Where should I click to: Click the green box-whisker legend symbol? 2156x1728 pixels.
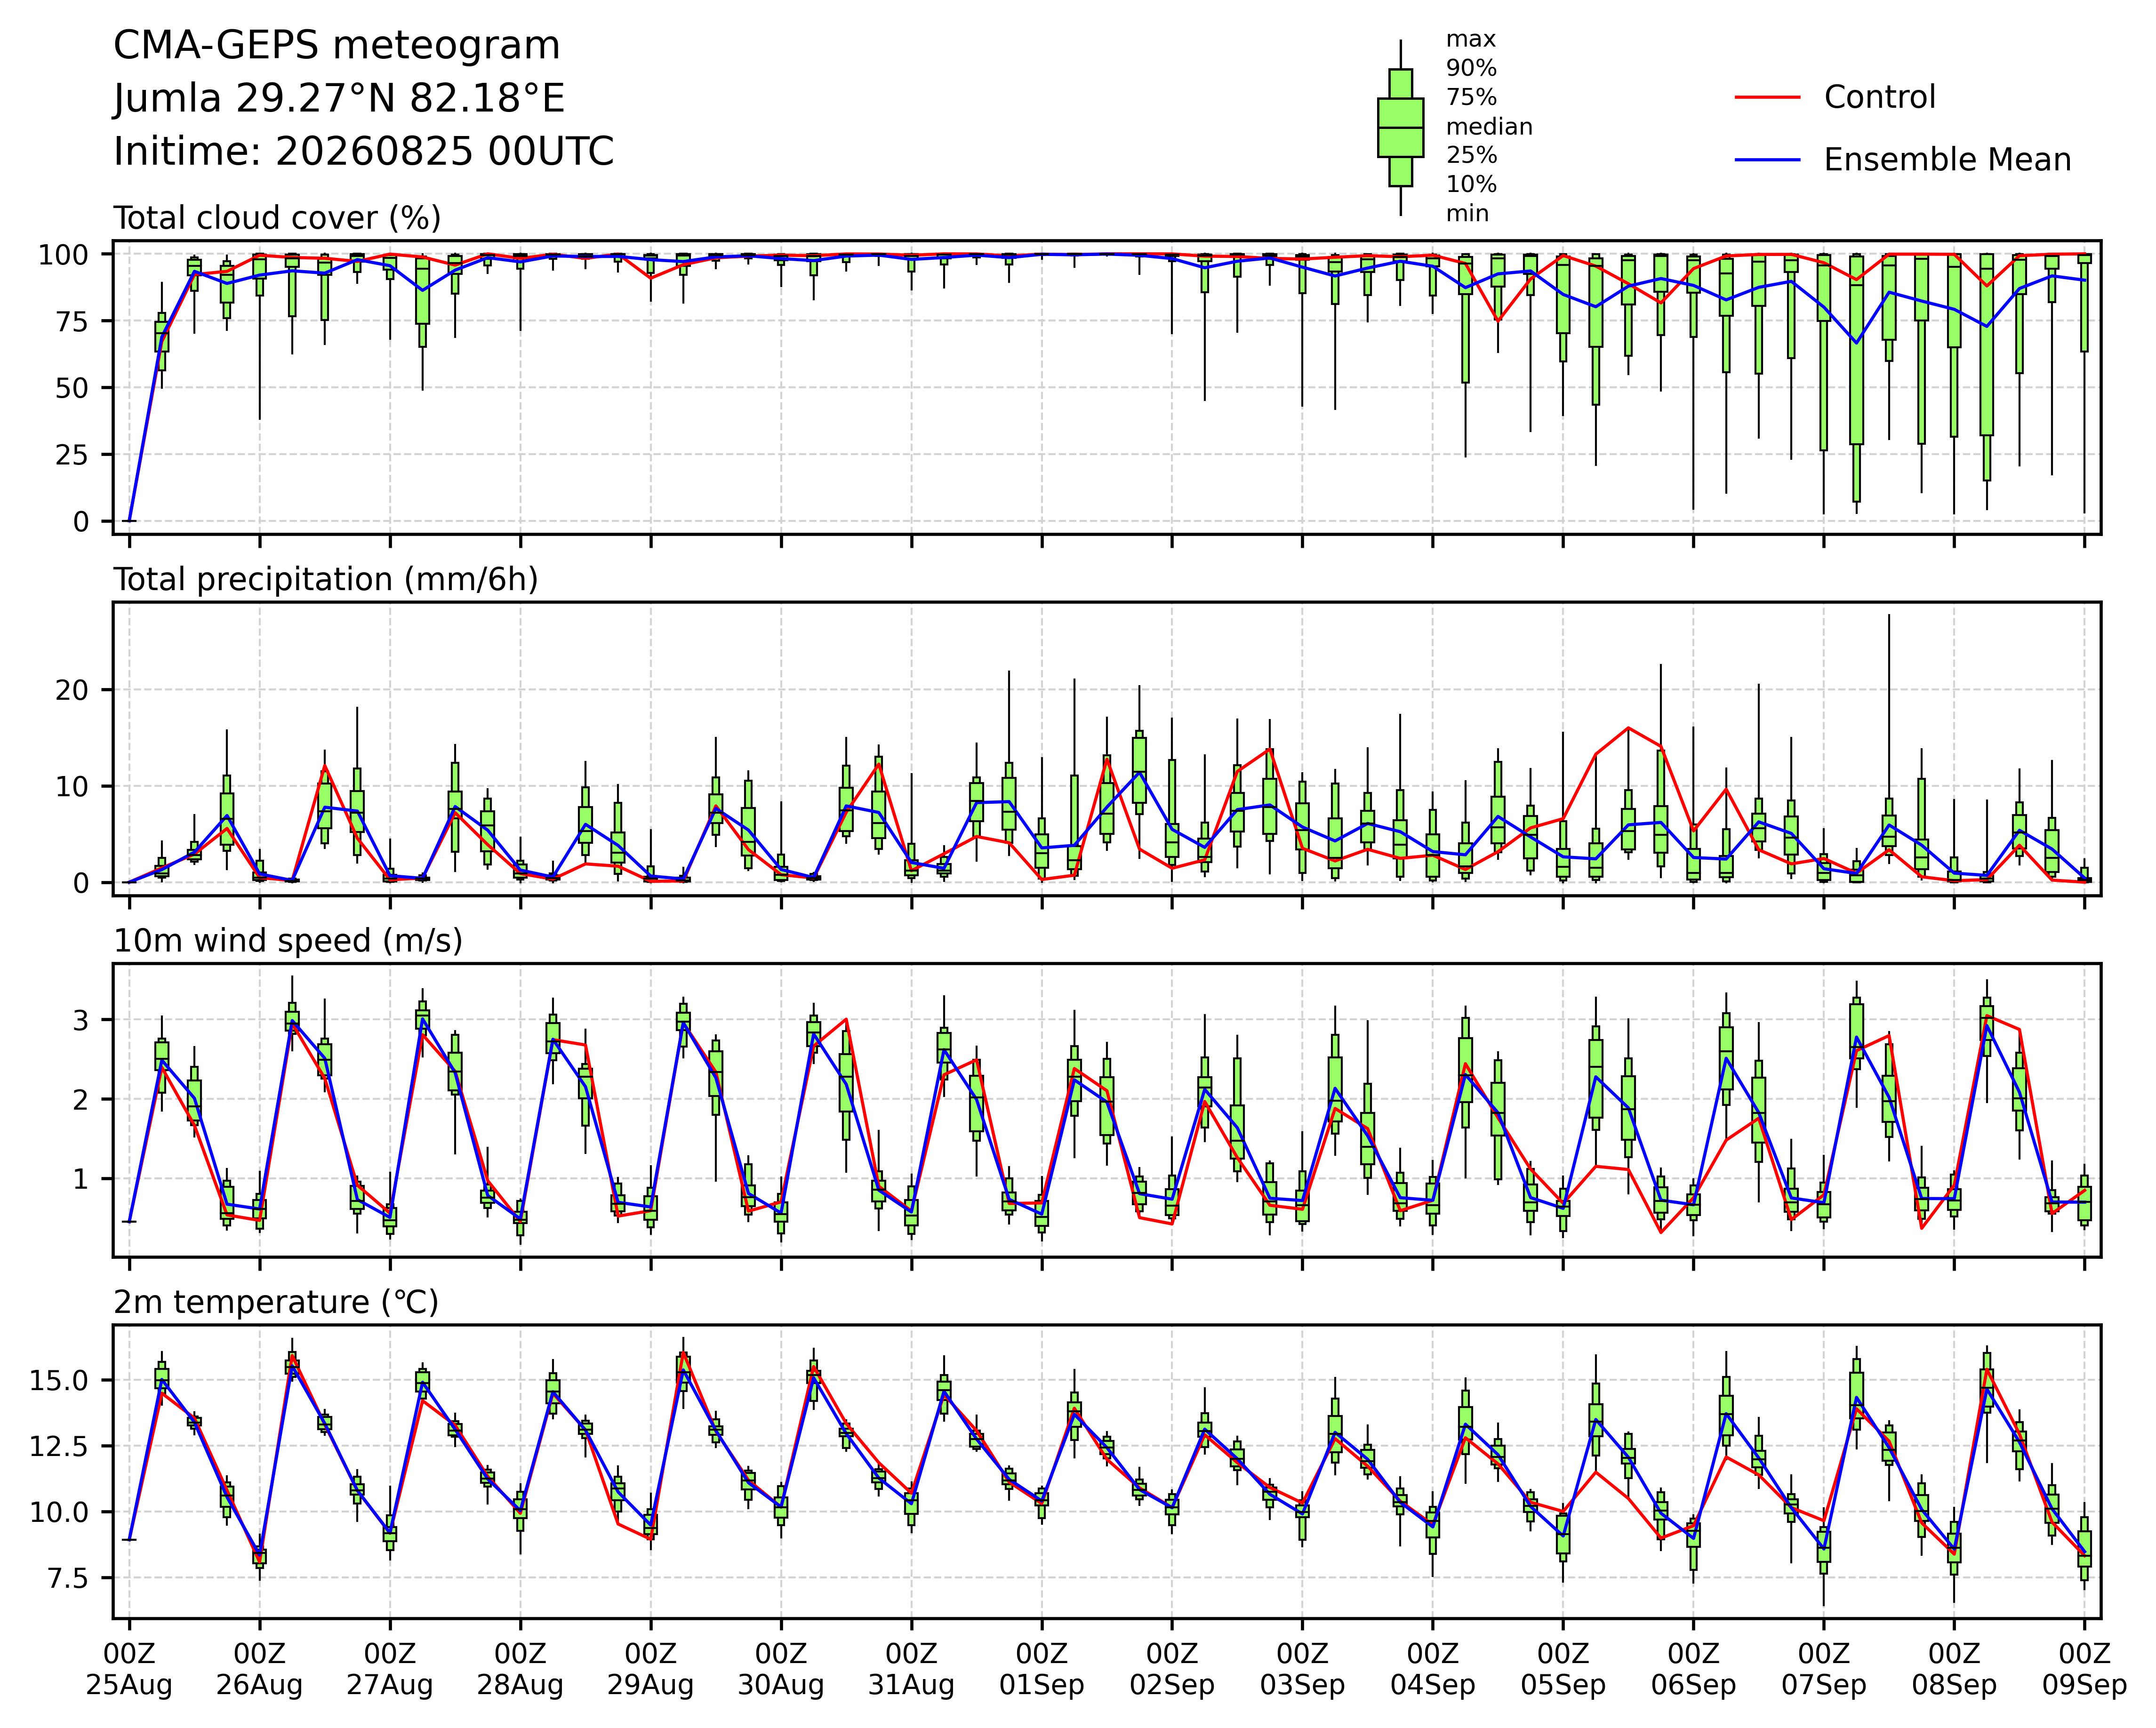click(x=1400, y=128)
